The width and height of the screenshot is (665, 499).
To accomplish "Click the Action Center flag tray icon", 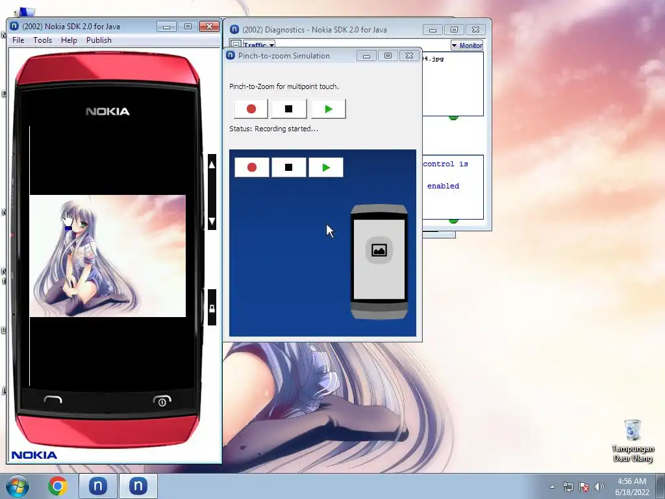I will [x=584, y=487].
